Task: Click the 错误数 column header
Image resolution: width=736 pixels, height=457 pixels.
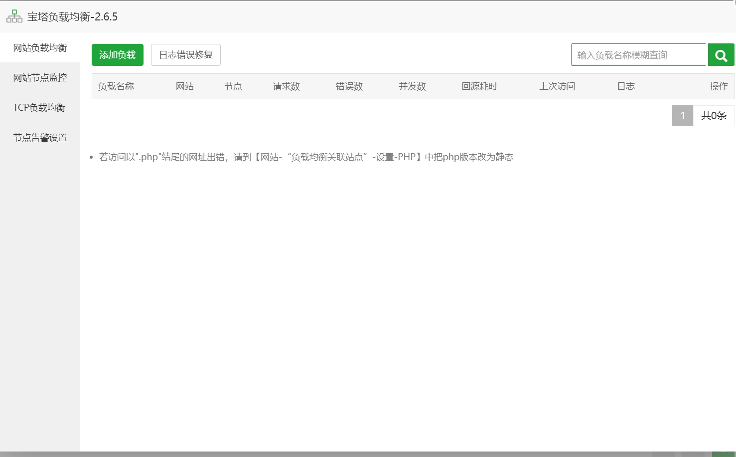Action: [x=349, y=86]
